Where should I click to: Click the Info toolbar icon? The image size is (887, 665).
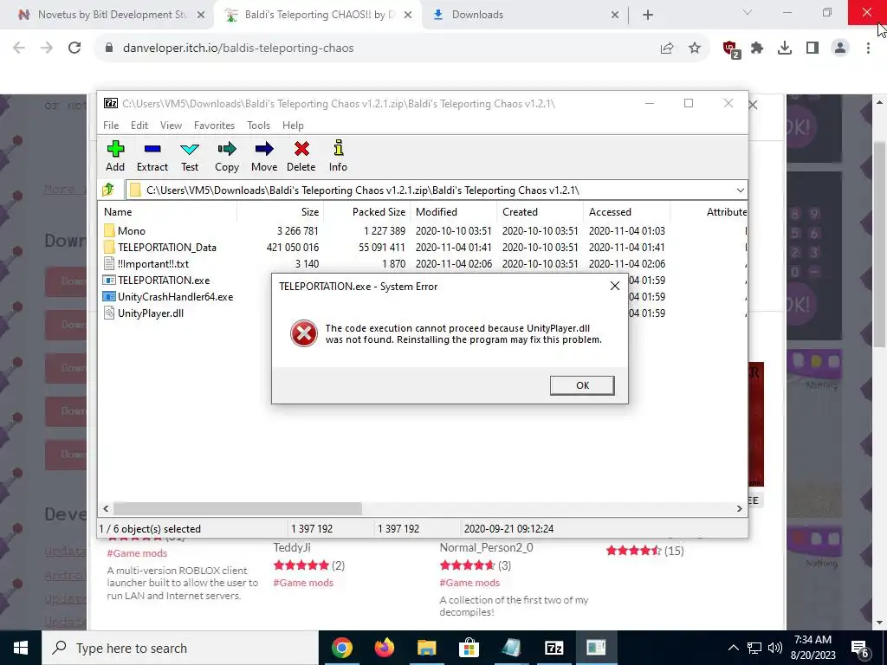[x=338, y=156]
